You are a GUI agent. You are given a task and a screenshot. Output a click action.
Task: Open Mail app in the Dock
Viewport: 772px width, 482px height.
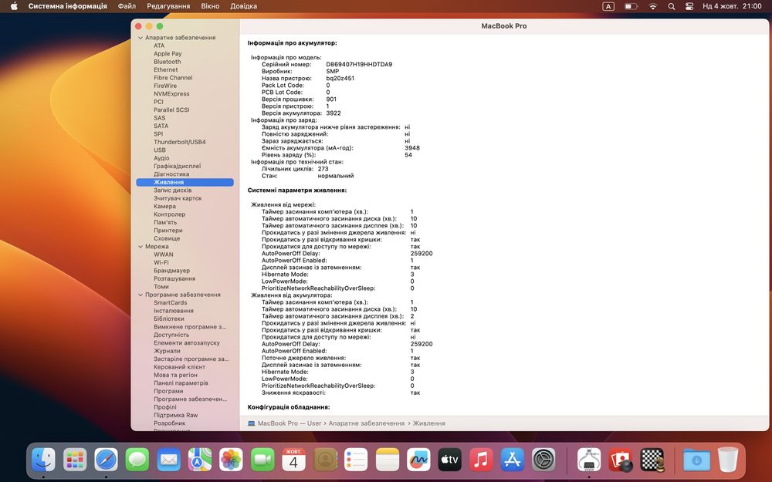pos(168,460)
